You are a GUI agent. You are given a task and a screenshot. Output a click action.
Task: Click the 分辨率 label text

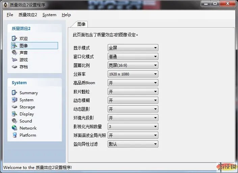(x=80, y=74)
